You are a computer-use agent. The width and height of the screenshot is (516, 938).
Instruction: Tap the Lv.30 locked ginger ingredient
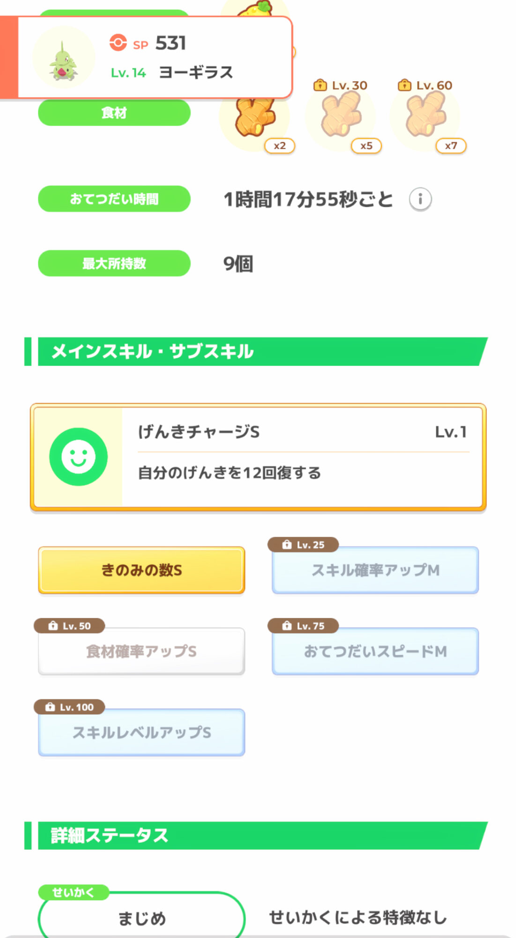[341, 115]
